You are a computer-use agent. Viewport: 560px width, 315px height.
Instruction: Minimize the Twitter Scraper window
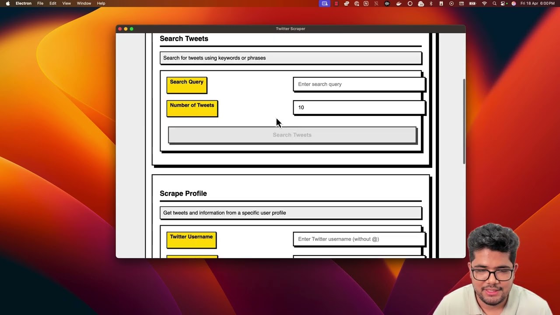126,29
